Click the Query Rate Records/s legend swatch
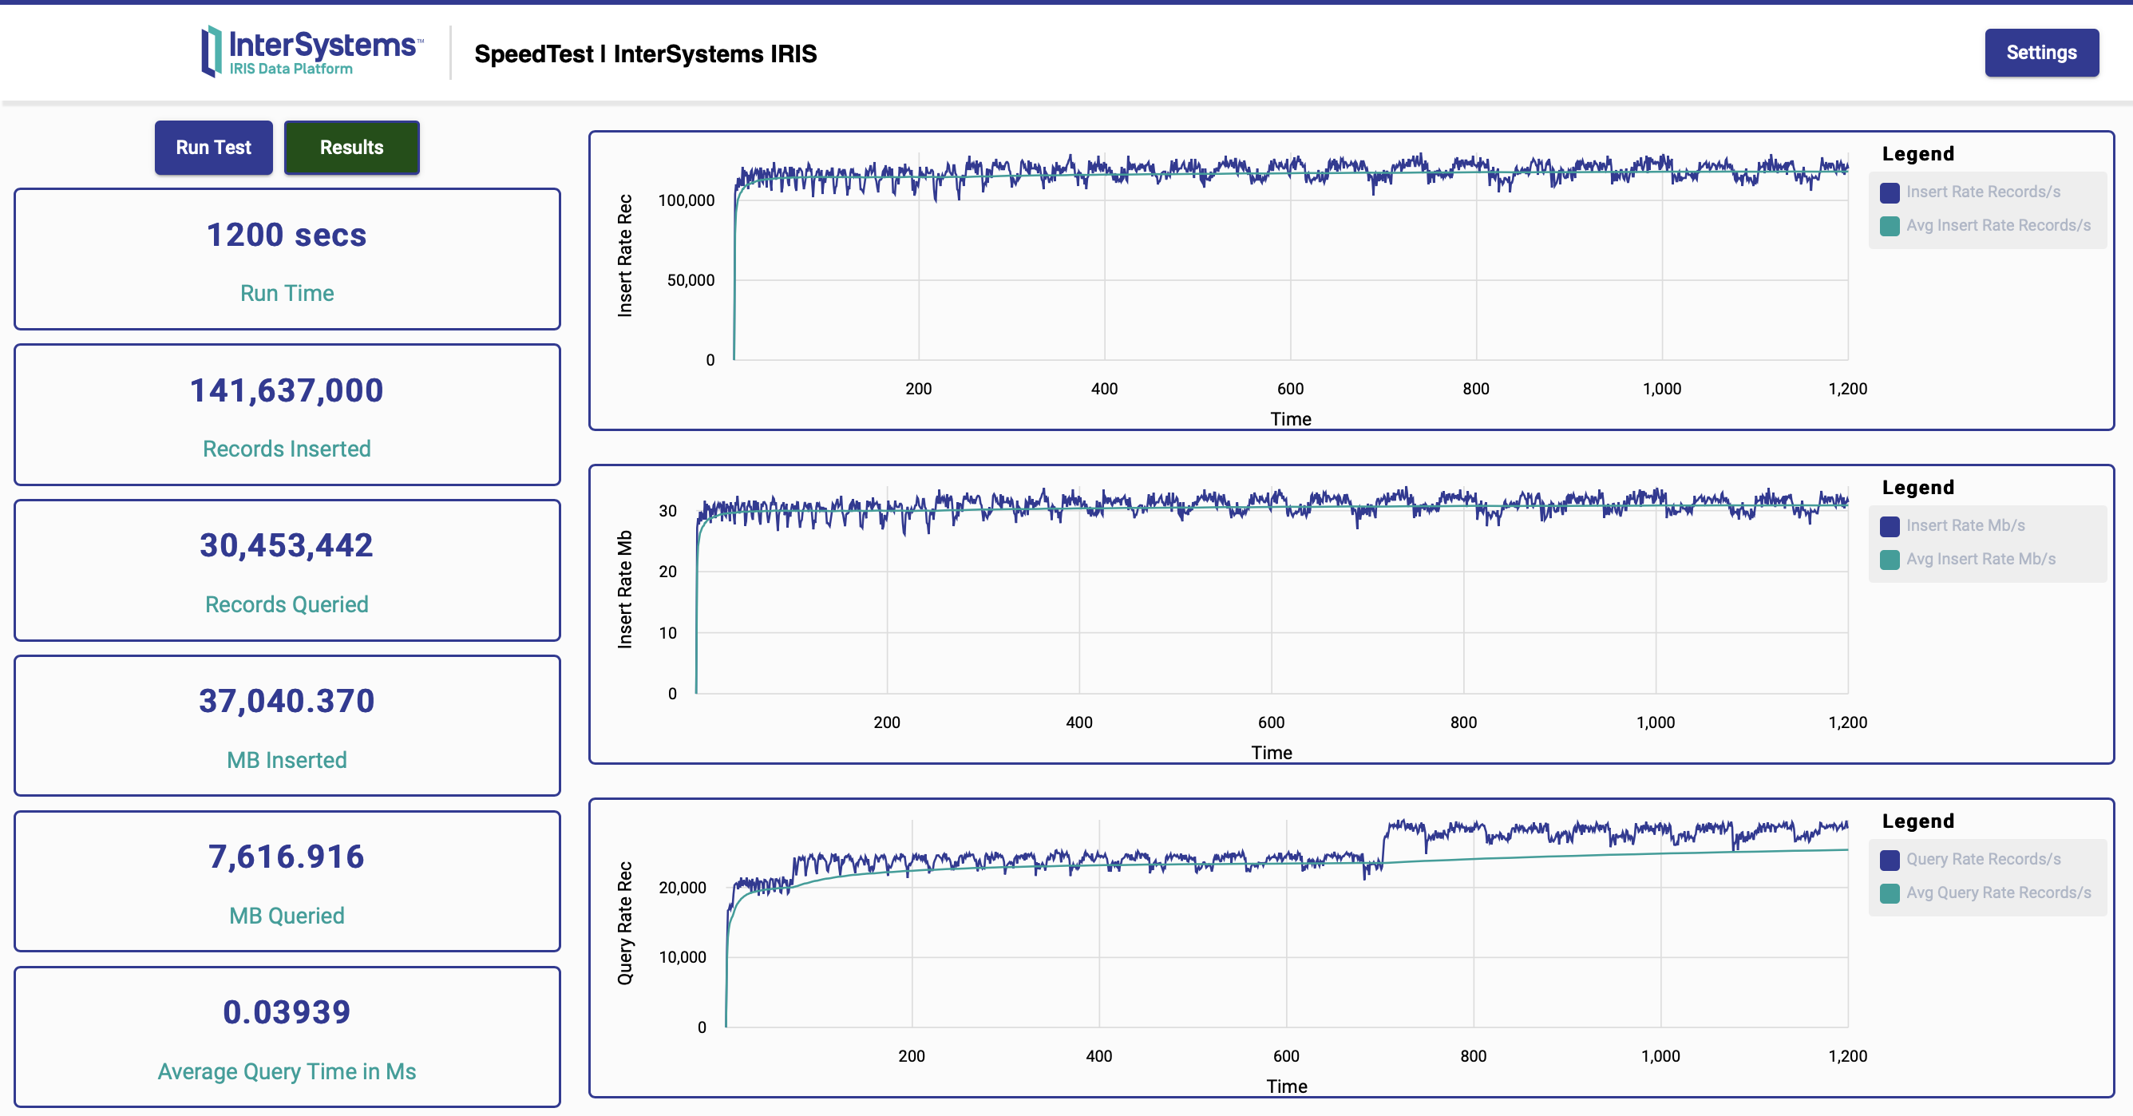Screen dimensions: 2133x1116 point(1890,860)
